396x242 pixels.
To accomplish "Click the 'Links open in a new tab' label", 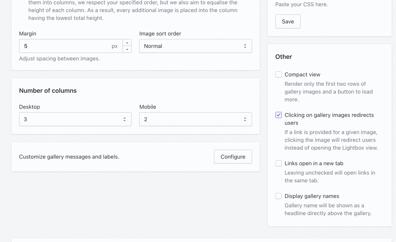I will [314, 163].
